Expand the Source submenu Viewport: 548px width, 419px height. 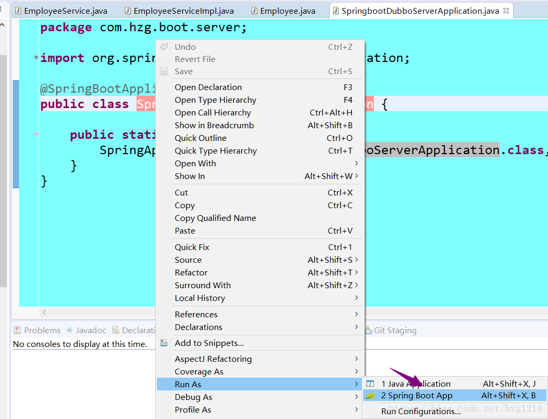(260, 260)
